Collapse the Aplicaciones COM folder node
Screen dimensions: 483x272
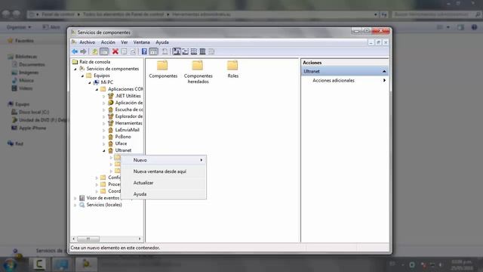click(97, 89)
